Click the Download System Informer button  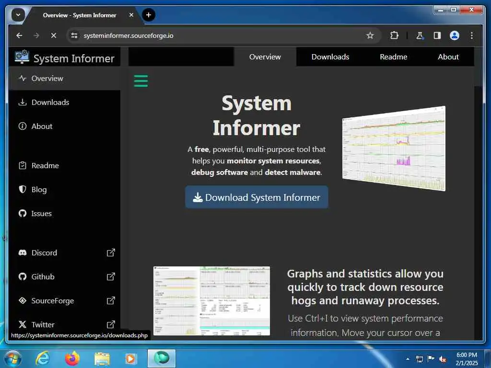pyautogui.click(x=257, y=197)
